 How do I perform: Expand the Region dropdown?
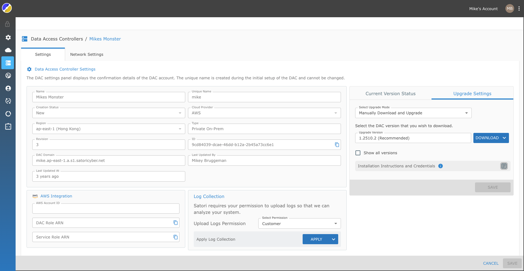[109, 129]
